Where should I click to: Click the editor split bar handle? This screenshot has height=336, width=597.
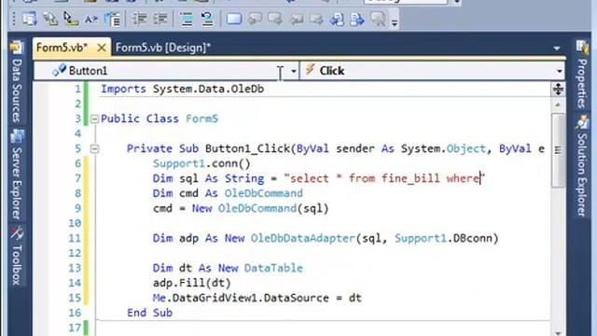[558, 90]
